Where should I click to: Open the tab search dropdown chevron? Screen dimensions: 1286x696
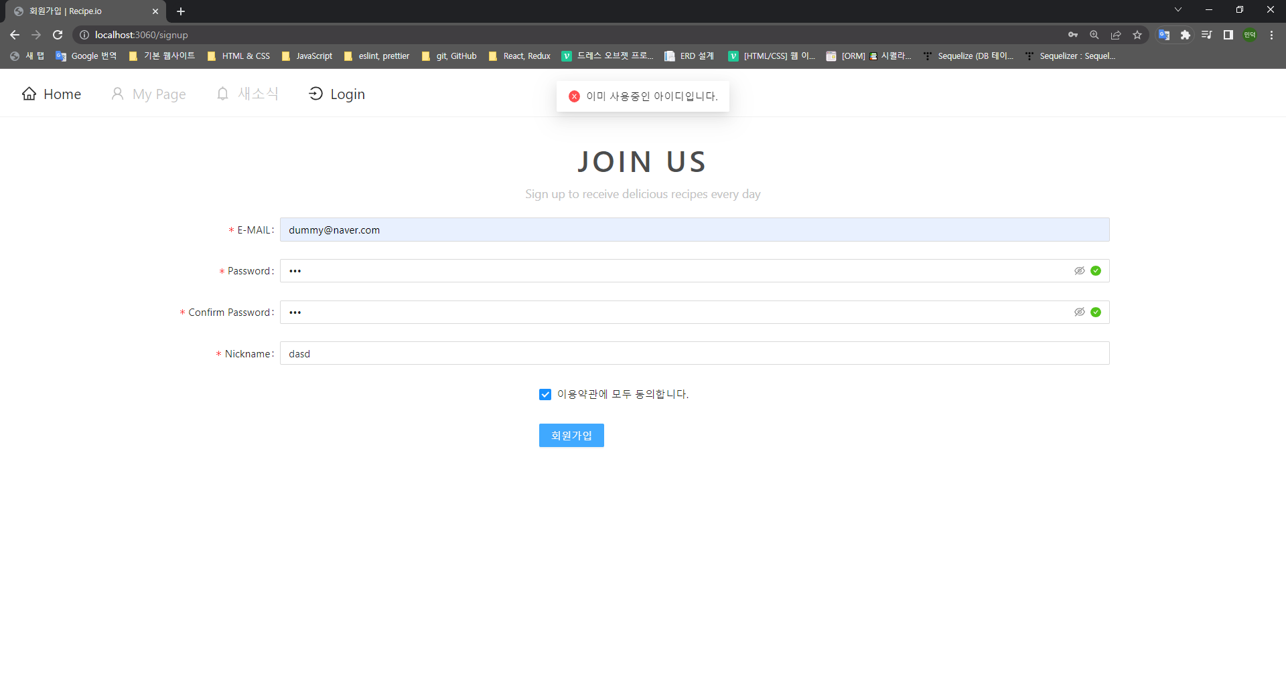pyautogui.click(x=1177, y=9)
